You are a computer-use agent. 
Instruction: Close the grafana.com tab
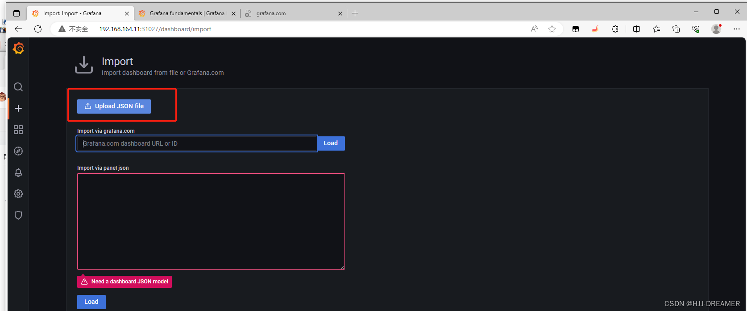pos(340,13)
